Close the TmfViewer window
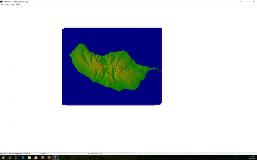The height and width of the screenshot is (160, 257). 253,2
